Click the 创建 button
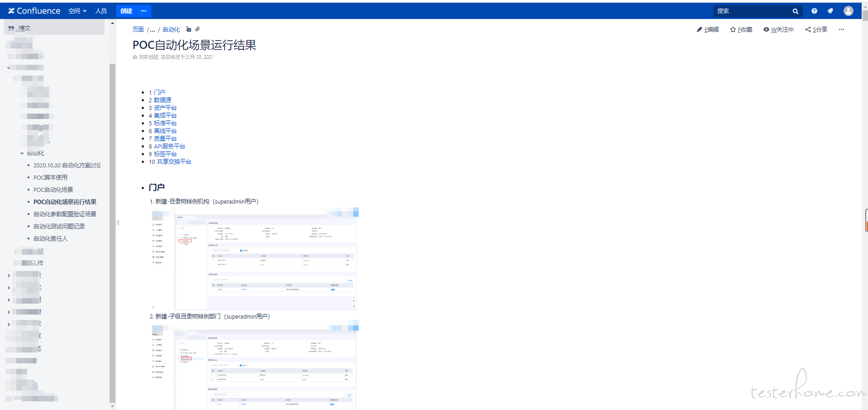Viewport: 868px width, 410px height. [126, 11]
